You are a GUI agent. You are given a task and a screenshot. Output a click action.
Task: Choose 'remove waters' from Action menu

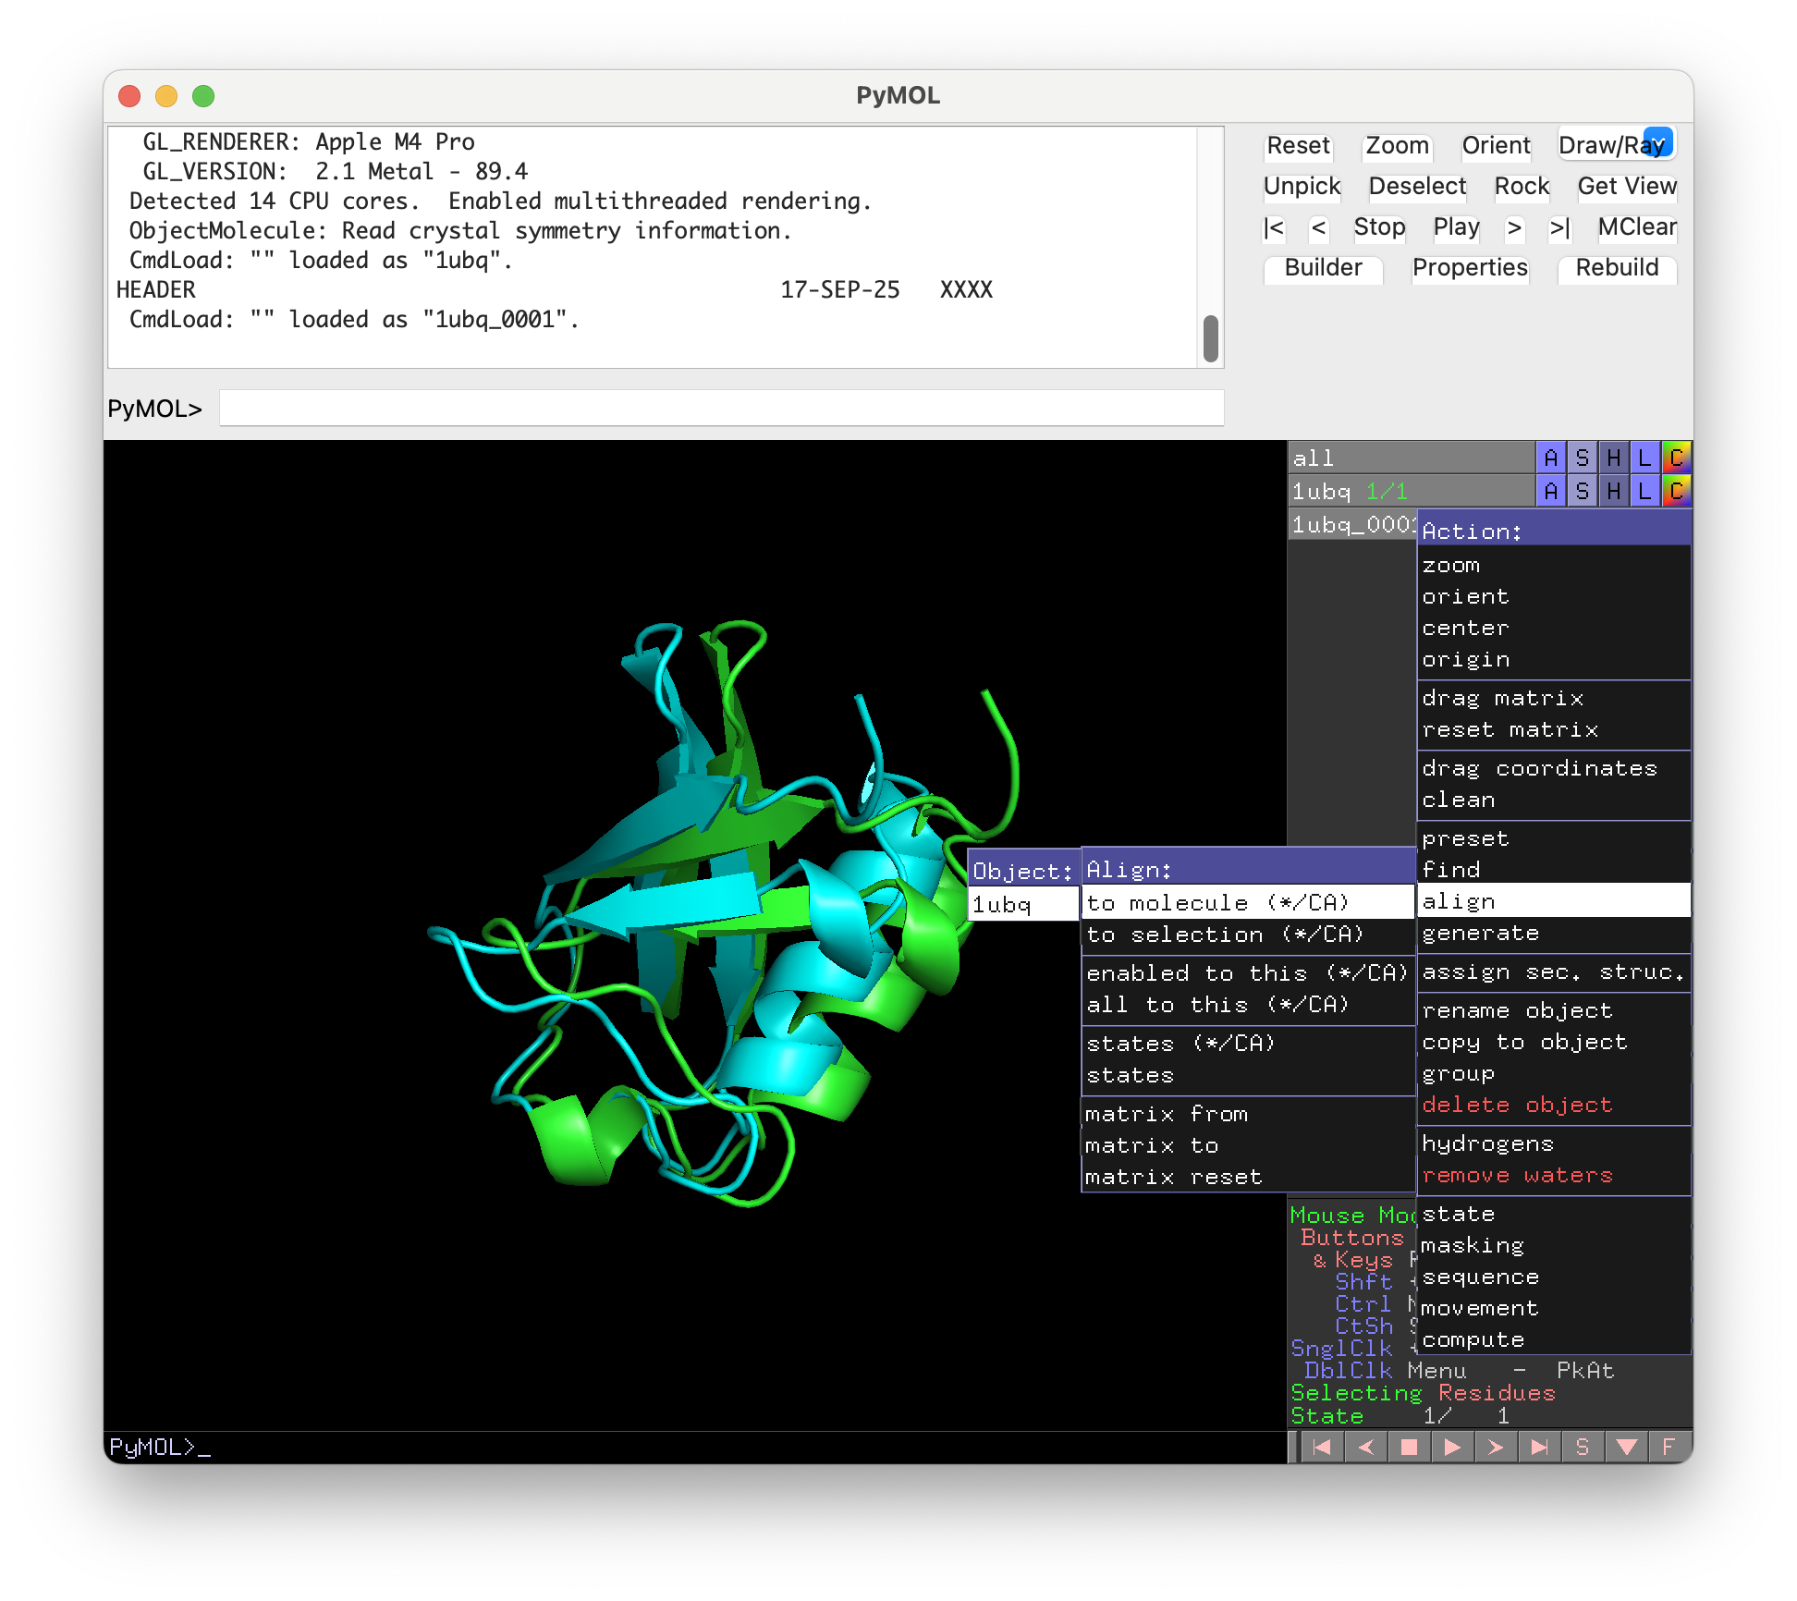[x=1517, y=1175]
